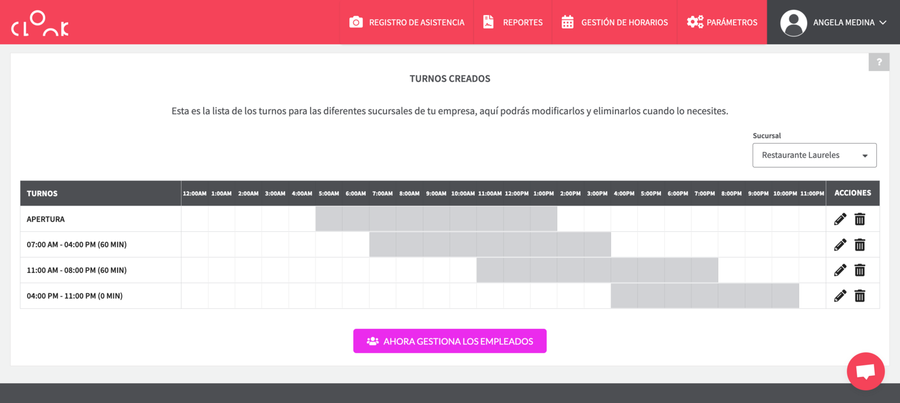Open the Sucursal dropdown showing Restaurante Laureles
The image size is (900, 403).
point(814,155)
